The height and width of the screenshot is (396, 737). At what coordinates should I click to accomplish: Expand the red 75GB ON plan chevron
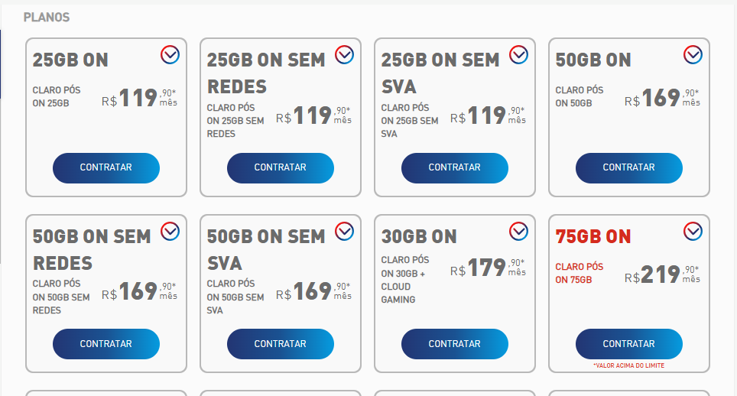(x=693, y=231)
